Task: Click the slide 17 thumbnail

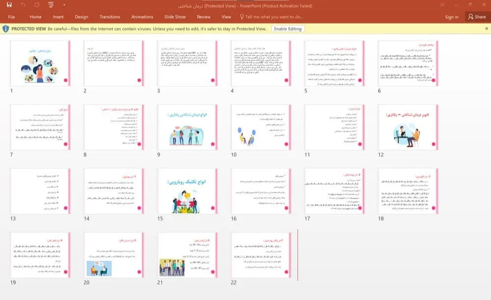Action: pos(334,191)
